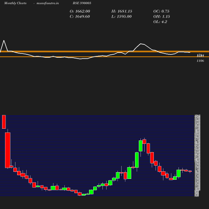Click the "OL: 4.2" reading
The height and width of the screenshot is (209, 209).
[x=160, y=22]
